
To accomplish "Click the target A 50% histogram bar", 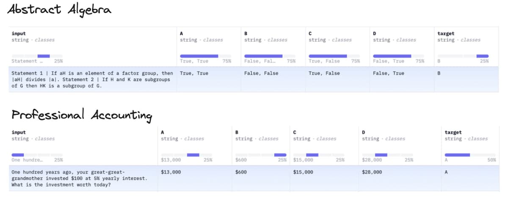I will [457, 155].
